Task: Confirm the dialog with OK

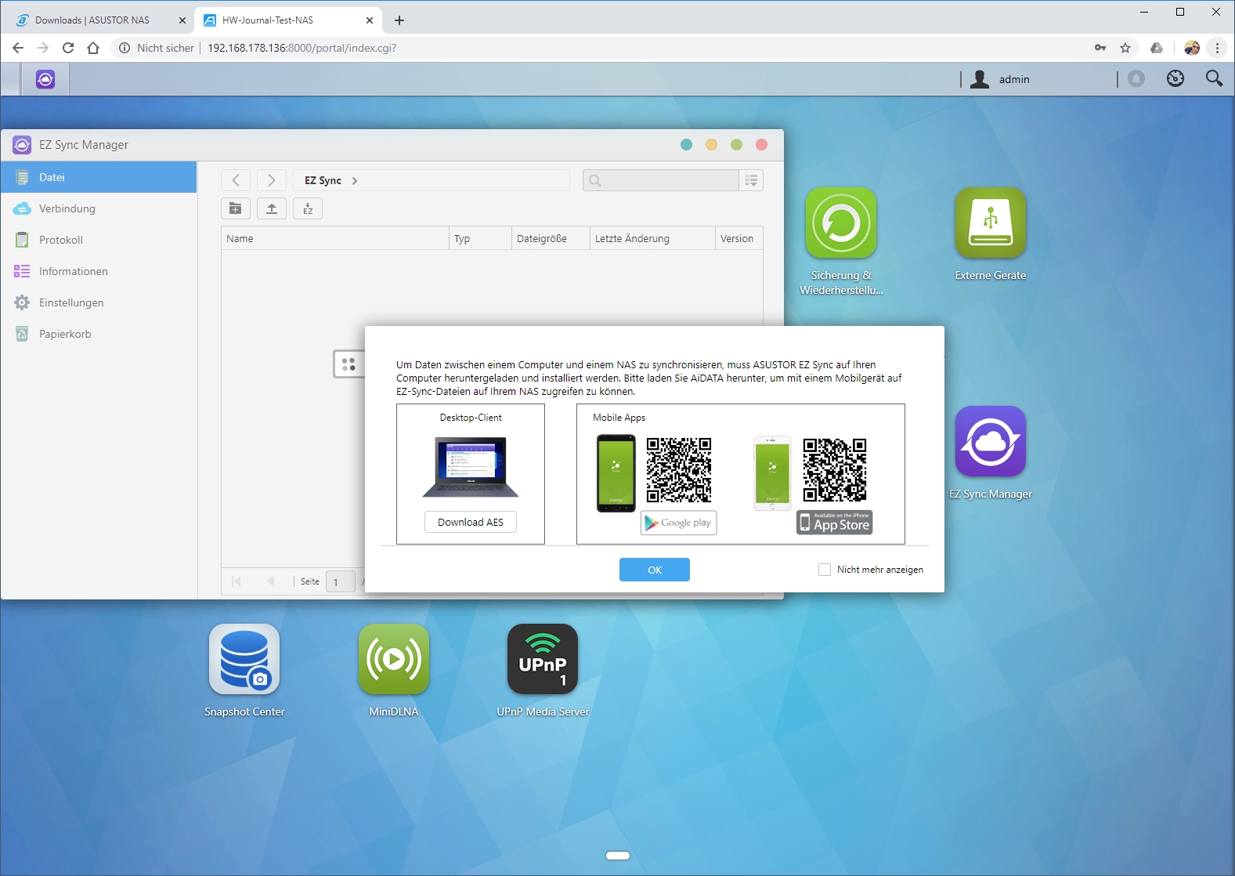Action: coord(655,570)
